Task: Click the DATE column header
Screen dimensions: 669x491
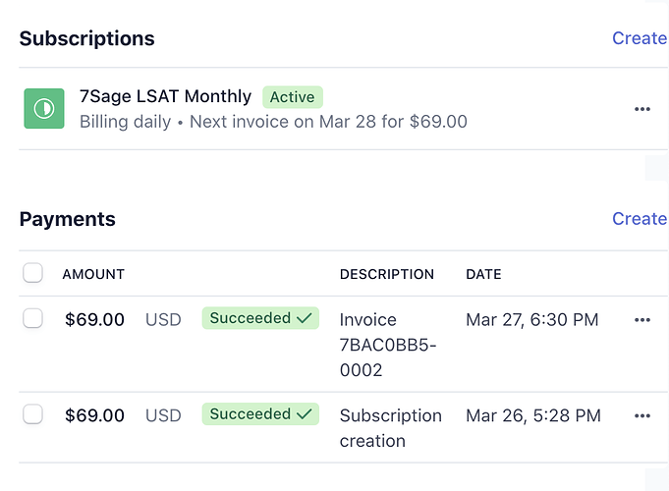Action: tap(484, 274)
